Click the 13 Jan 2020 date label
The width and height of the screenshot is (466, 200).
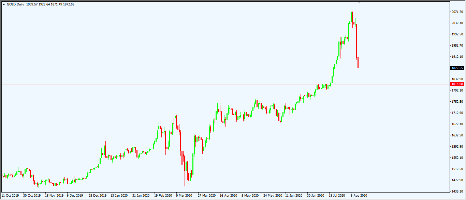[119, 196]
